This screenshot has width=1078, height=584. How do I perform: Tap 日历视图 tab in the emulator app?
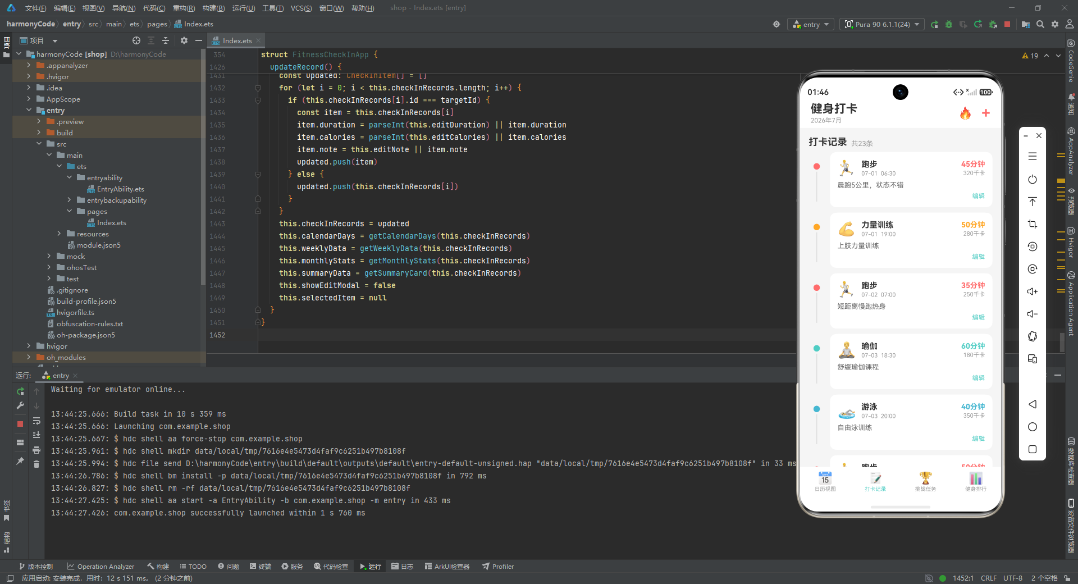pos(825,481)
